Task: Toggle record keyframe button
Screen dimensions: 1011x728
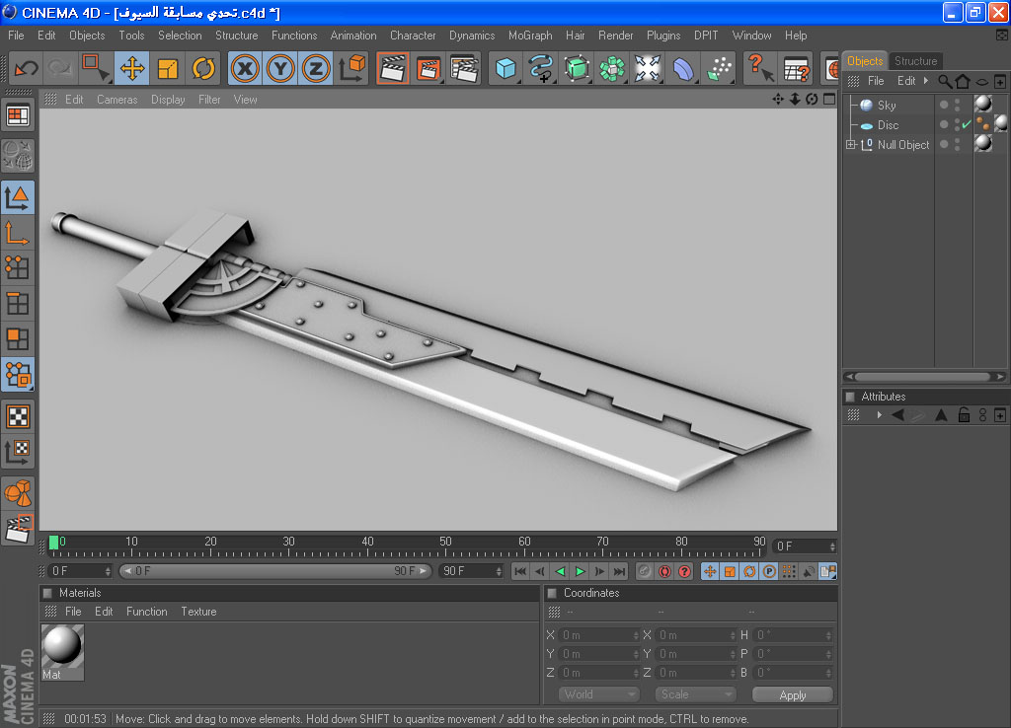Action: click(644, 571)
